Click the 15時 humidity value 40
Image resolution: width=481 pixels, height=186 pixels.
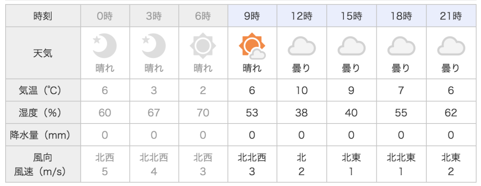coord(351,113)
